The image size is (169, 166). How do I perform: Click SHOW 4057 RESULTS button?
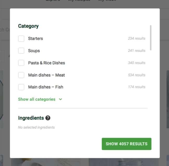pyautogui.click(x=127, y=144)
